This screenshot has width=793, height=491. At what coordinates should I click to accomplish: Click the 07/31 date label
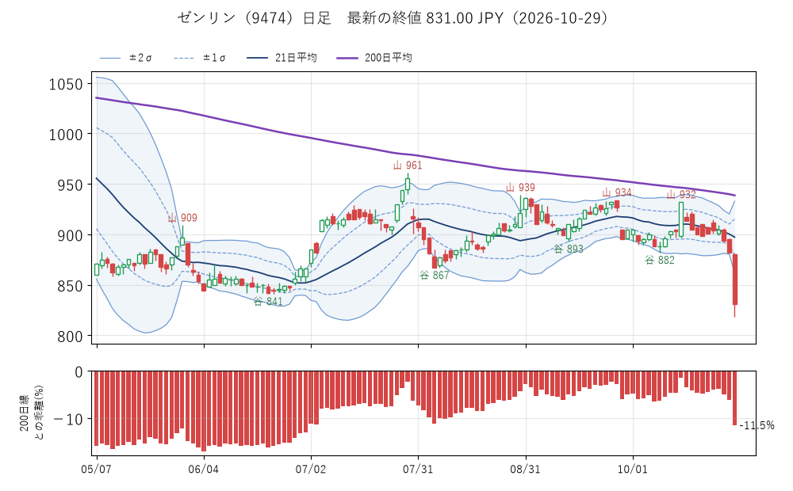[x=418, y=470]
